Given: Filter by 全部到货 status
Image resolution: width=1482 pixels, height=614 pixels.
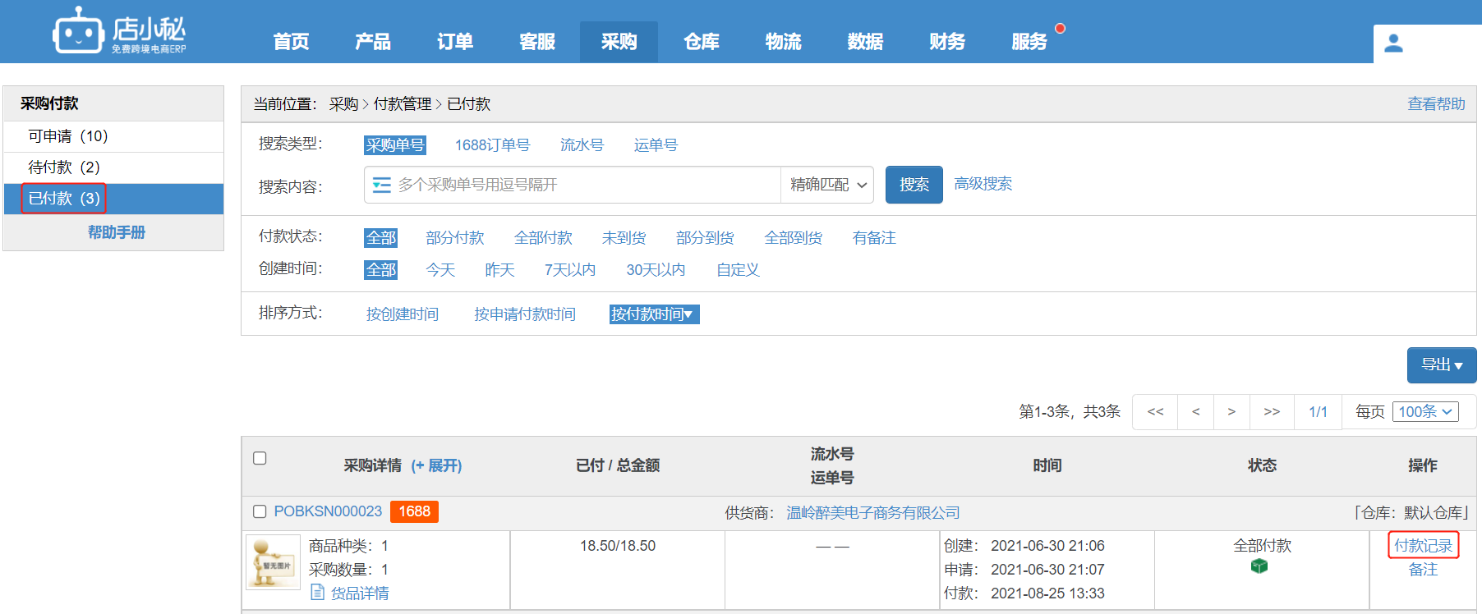Looking at the screenshot, I should click(x=793, y=238).
